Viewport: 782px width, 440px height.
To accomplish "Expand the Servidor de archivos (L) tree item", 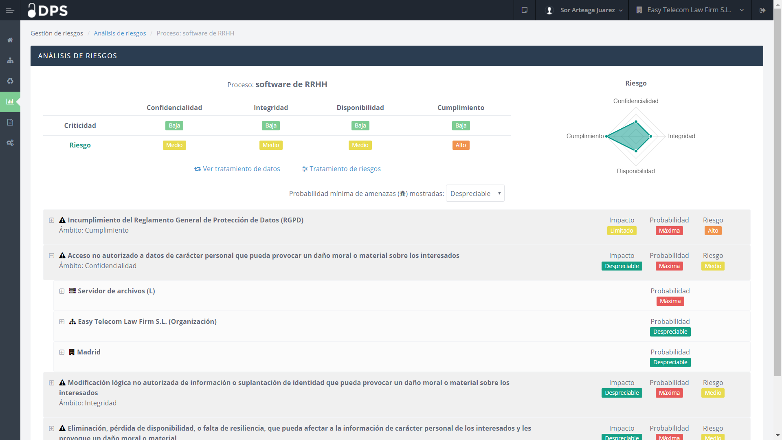I will 61,290.
